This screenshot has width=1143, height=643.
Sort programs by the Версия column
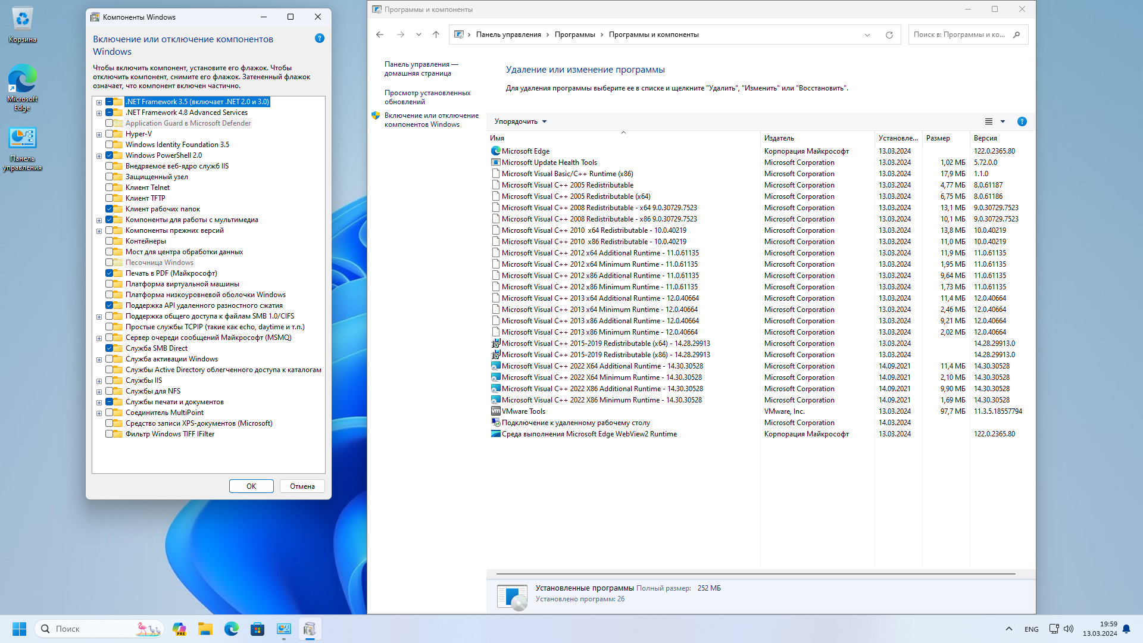1002,138
